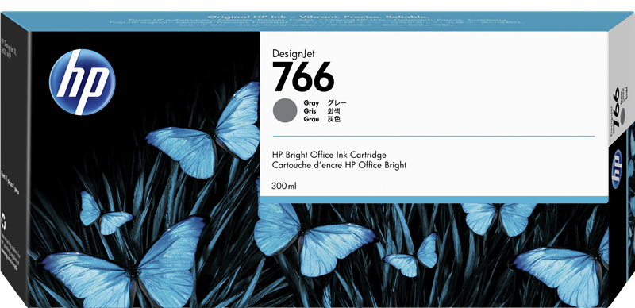Click the Chinese text "灰色"

click(x=333, y=119)
